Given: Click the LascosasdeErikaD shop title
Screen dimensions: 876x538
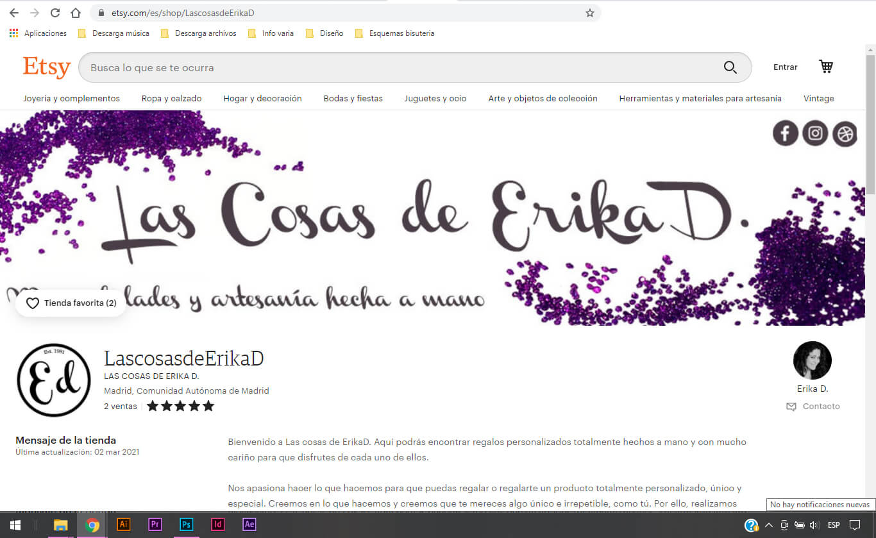Looking at the screenshot, I should coord(184,358).
